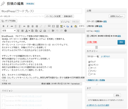Edit the 公開状態 visibility link
This screenshot has height=109, width=128.
click(x=101, y=26)
